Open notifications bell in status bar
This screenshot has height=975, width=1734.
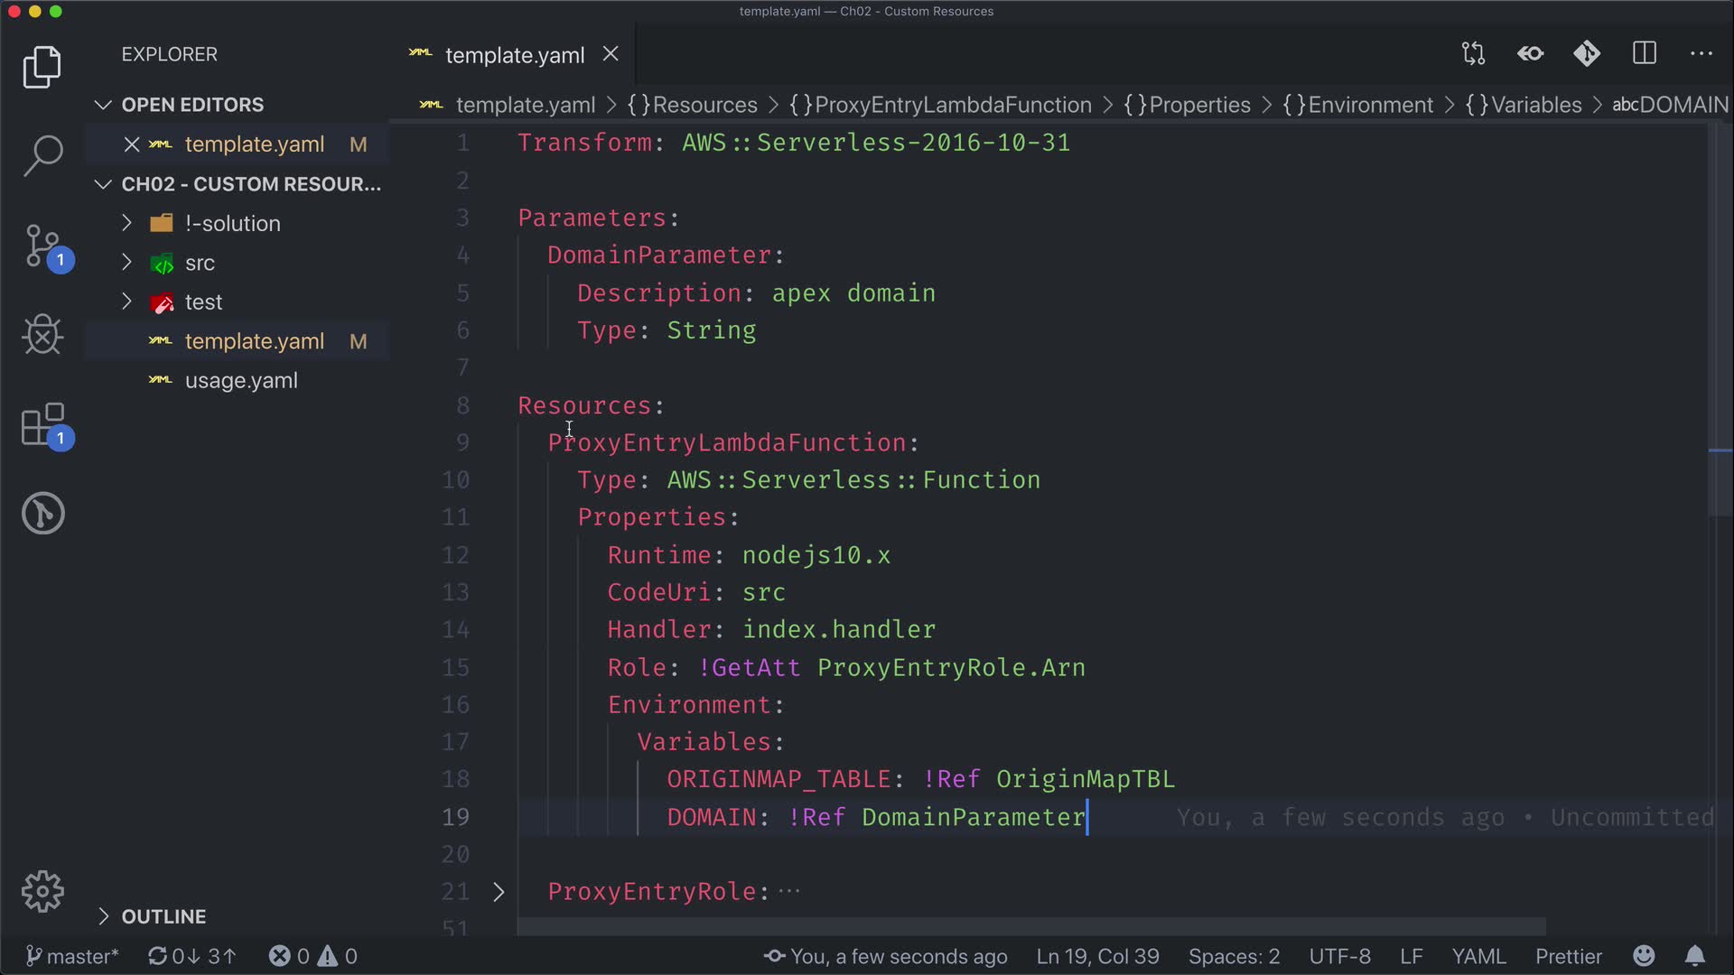point(1695,956)
